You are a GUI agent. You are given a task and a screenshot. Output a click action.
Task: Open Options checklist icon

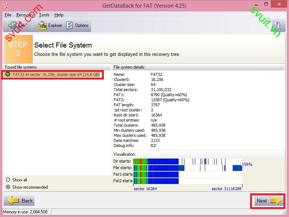click(69, 25)
